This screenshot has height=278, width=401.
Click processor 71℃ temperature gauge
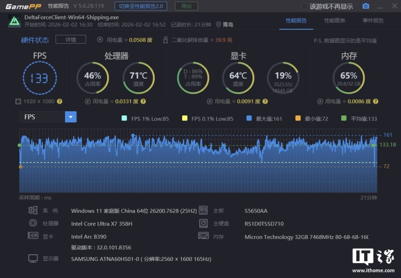pyautogui.click(x=138, y=78)
